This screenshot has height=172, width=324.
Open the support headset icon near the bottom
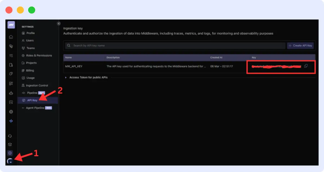pos(11,136)
